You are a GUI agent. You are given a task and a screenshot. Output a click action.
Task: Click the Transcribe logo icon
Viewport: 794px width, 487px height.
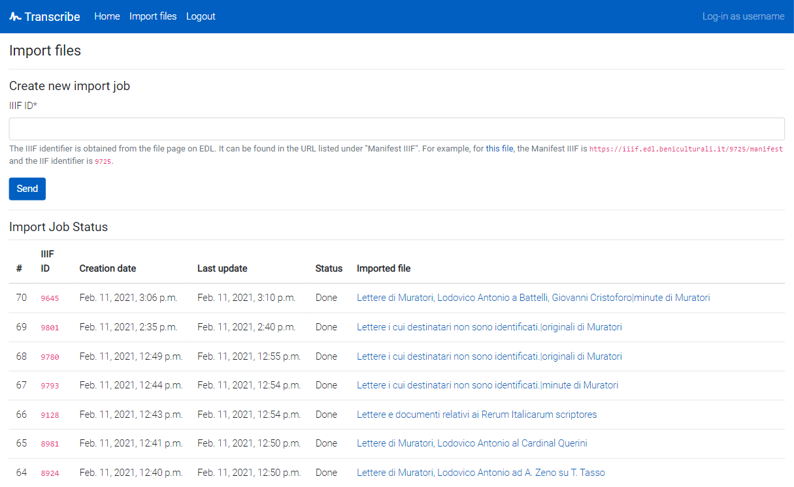tap(15, 16)
